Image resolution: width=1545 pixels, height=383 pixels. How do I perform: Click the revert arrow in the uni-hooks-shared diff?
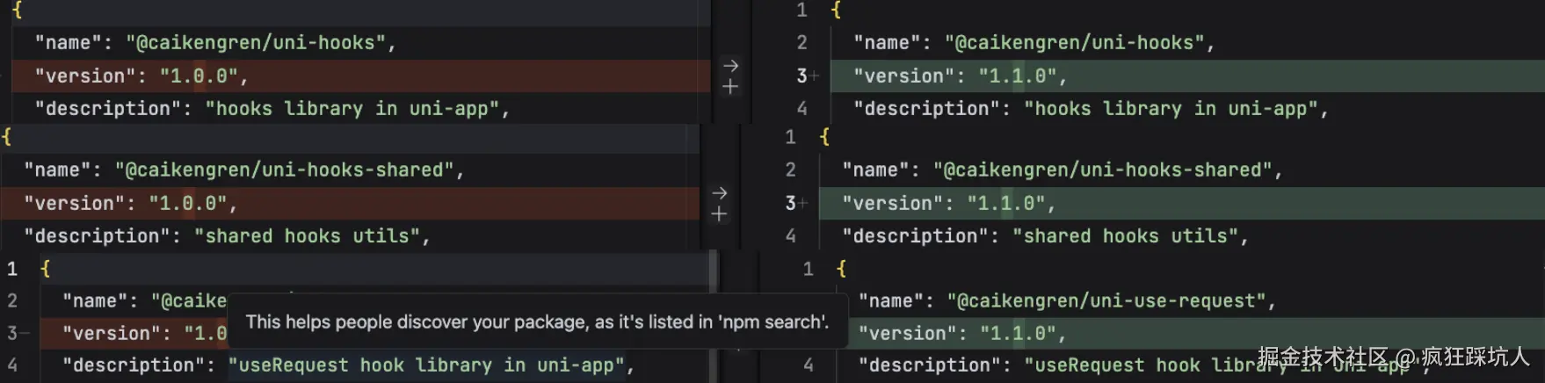[x=719, y=192]
